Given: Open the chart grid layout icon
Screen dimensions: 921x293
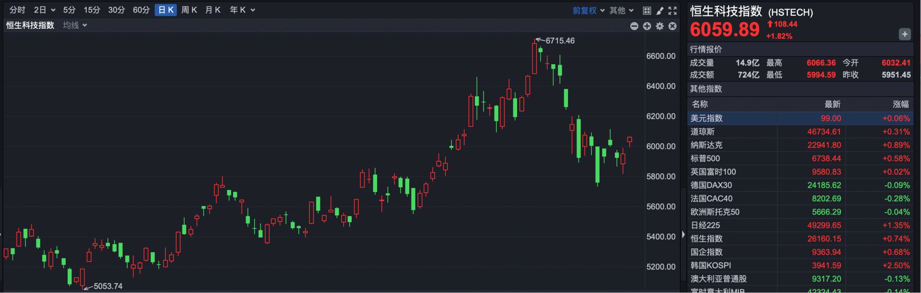Looking at the screenshot, I should pyautogui.click(x=647, y=11).
